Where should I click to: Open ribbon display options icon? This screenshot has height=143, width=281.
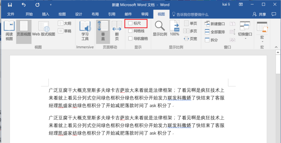pos(241,5)
